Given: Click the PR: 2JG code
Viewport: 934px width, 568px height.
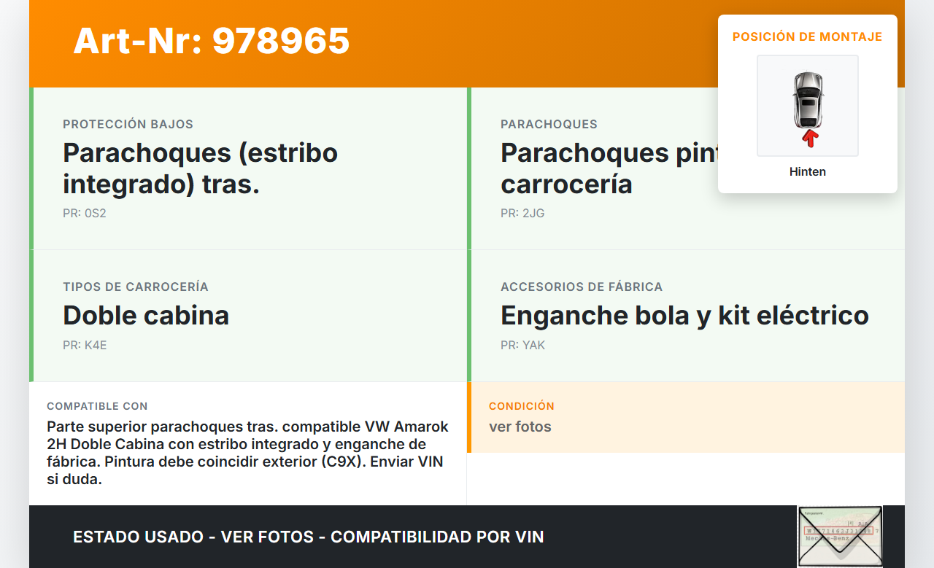Looking at the screenshot, I should coord(522,214).
